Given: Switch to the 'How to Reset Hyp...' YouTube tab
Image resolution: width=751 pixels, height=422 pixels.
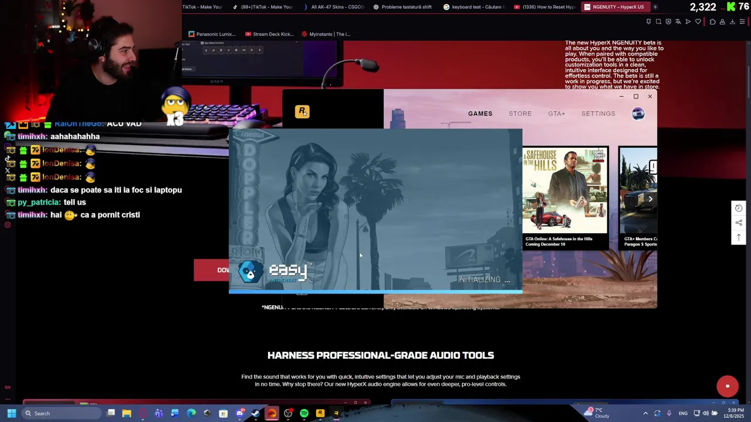Looking at the screenshot, I should 545,7.
